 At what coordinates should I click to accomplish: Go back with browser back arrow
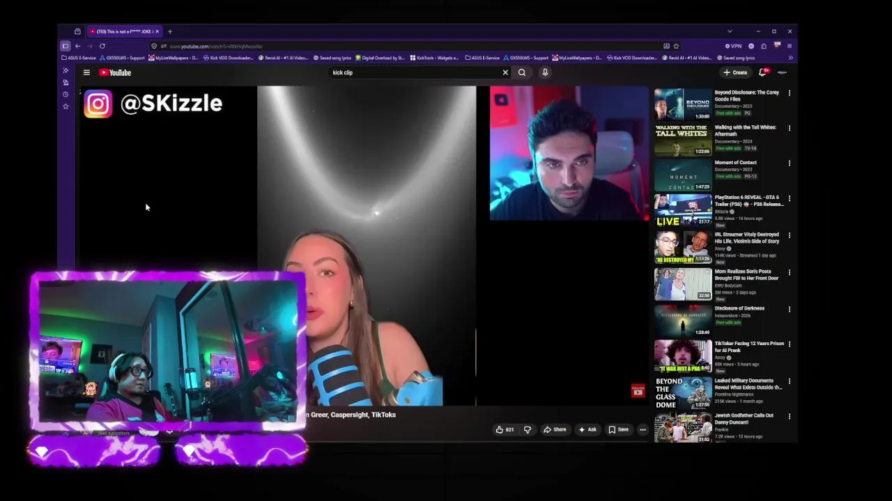pyautogui.click(x=78, y=46)
